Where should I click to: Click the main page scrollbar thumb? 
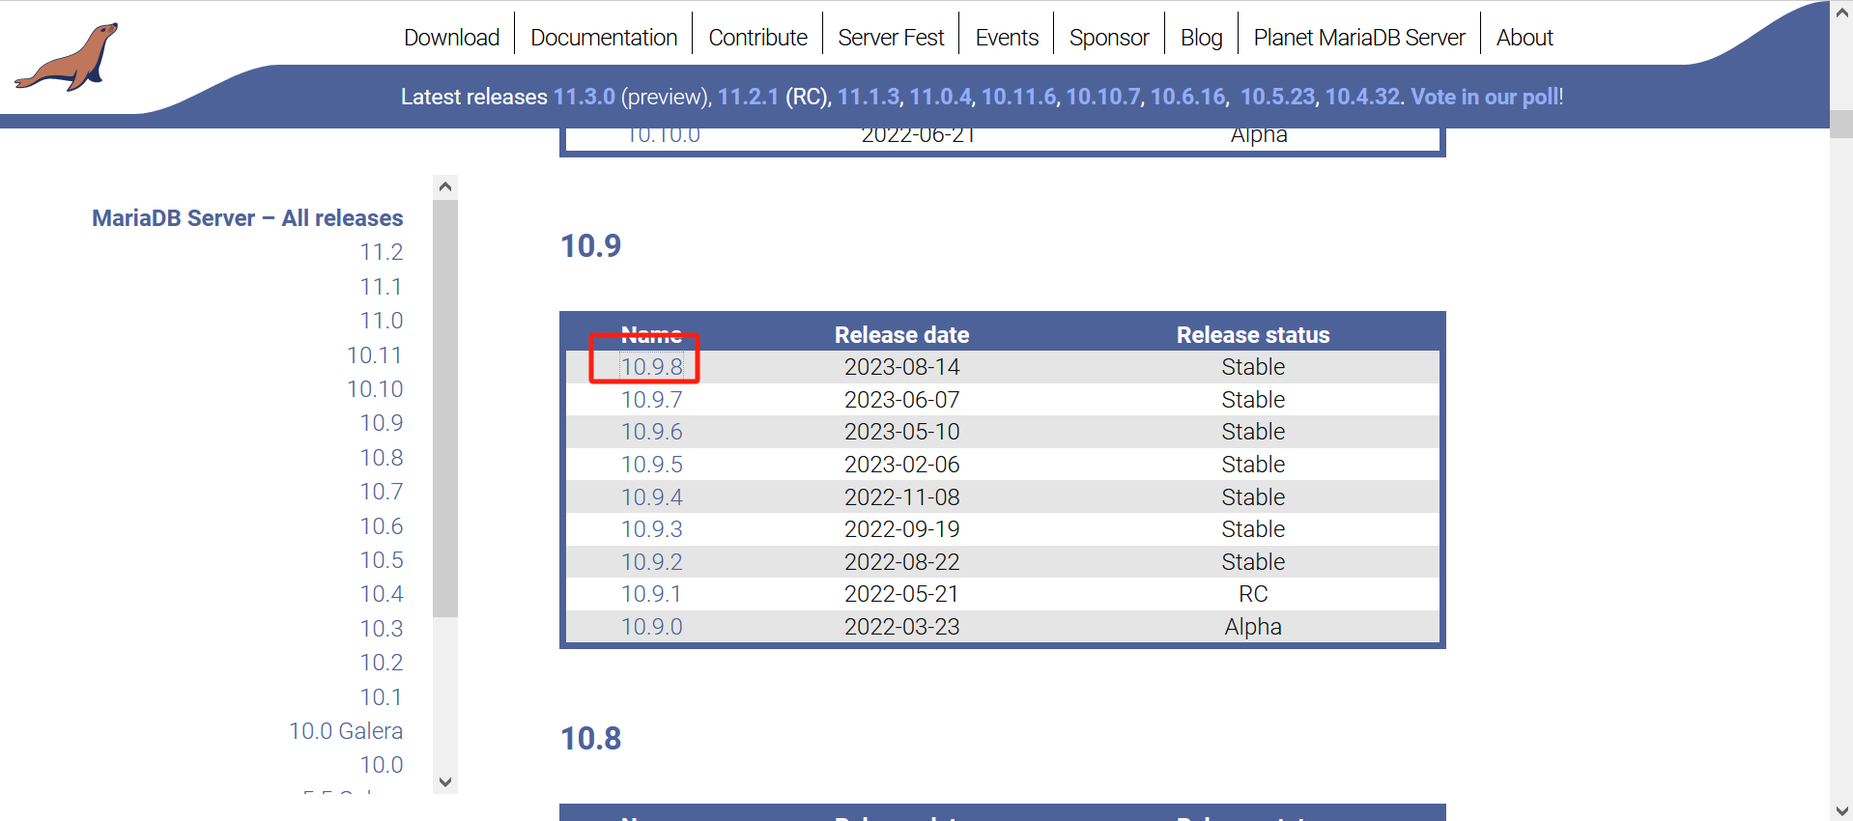[1841, 124]
